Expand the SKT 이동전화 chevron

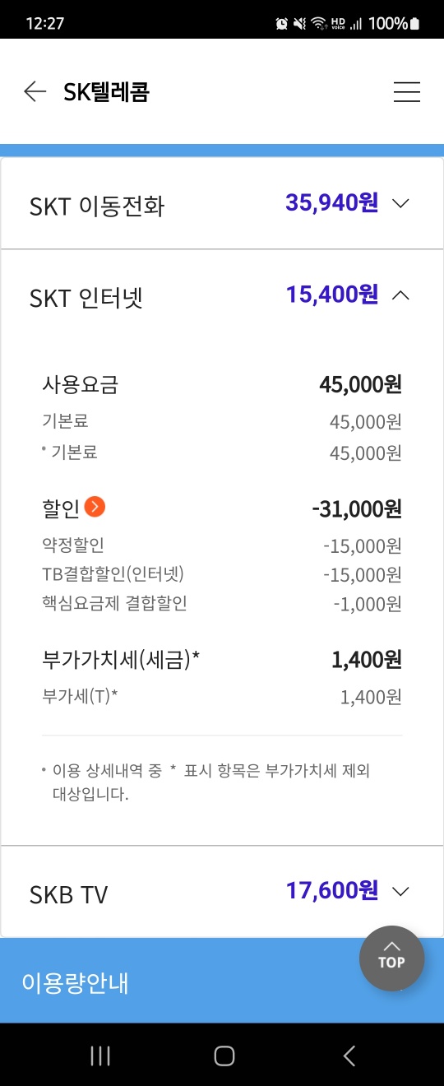tap(400, 203)
